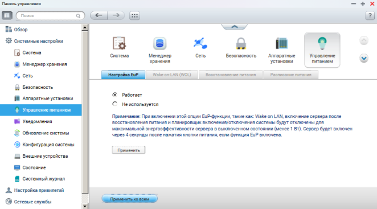Open Обзор in the sidebar
The width and height of the screenshot is (377, 209).
[x=21, y=30]
